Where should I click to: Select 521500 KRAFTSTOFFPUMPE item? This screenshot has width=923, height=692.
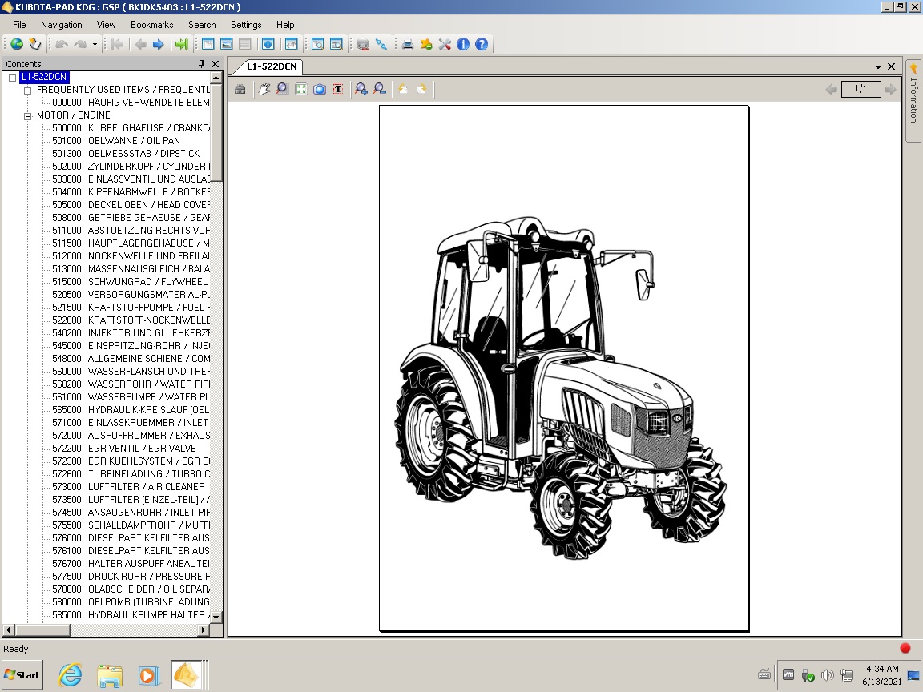(131, 308)
